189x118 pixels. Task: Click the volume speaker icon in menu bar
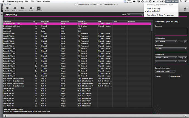coord(154,1)
